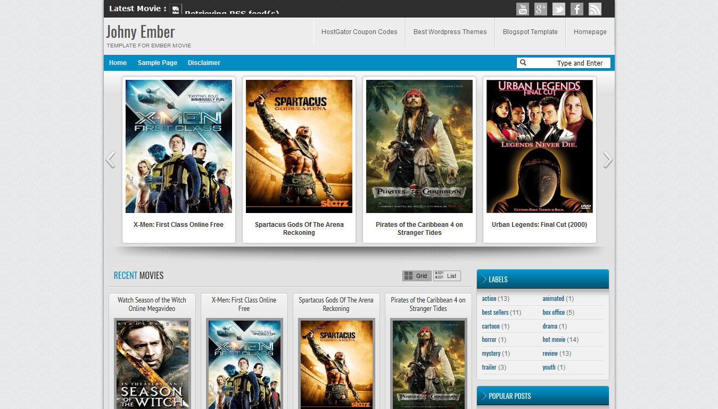Open X-Men: First Class post title in Recent Movies
718x409 pixels.
click(x=244, y=304)
